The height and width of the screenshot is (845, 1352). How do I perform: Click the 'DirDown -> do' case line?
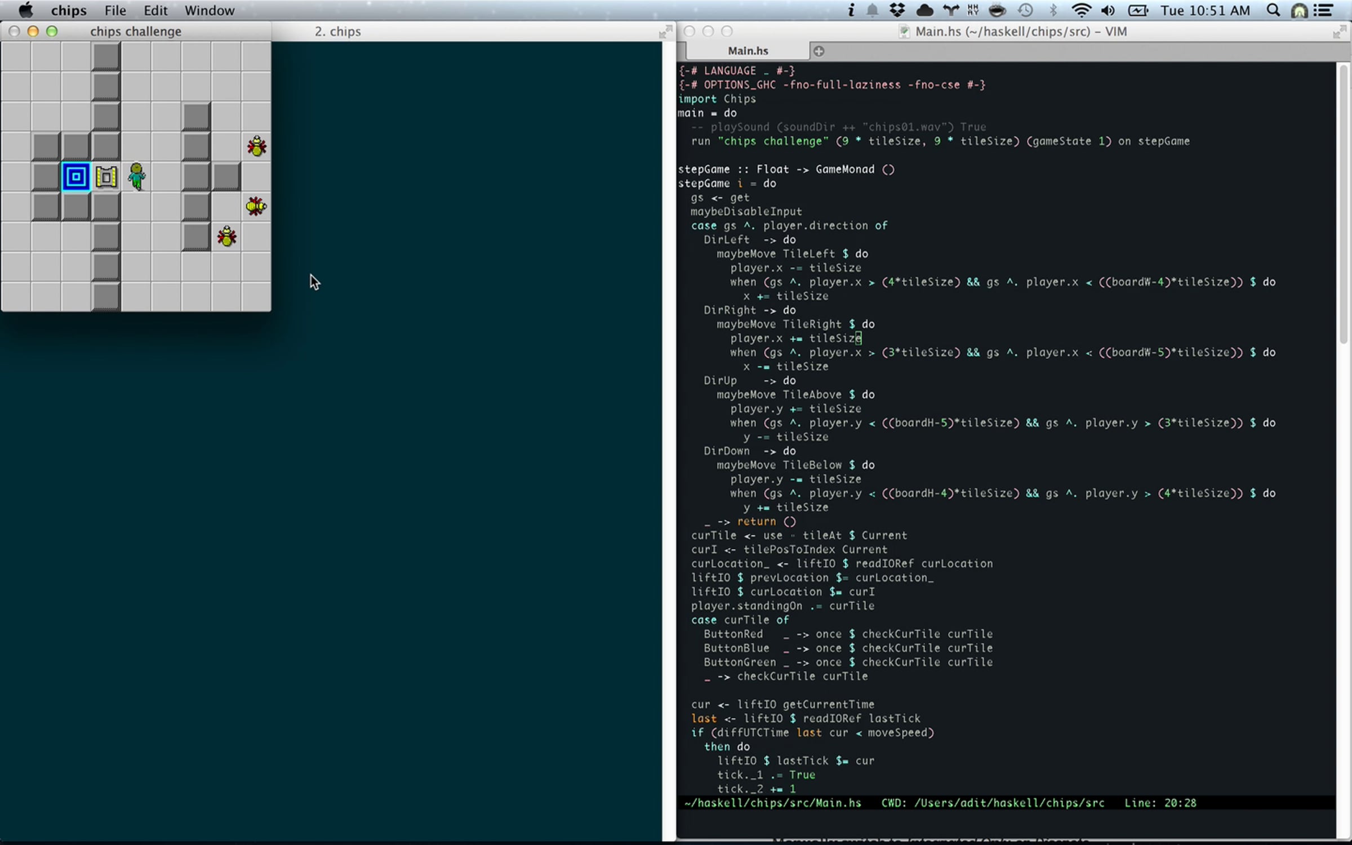point(750,451)
